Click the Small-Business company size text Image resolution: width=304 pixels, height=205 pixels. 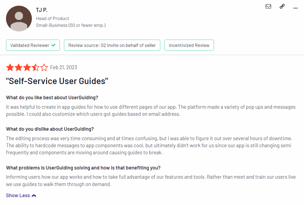click(71, 25)
